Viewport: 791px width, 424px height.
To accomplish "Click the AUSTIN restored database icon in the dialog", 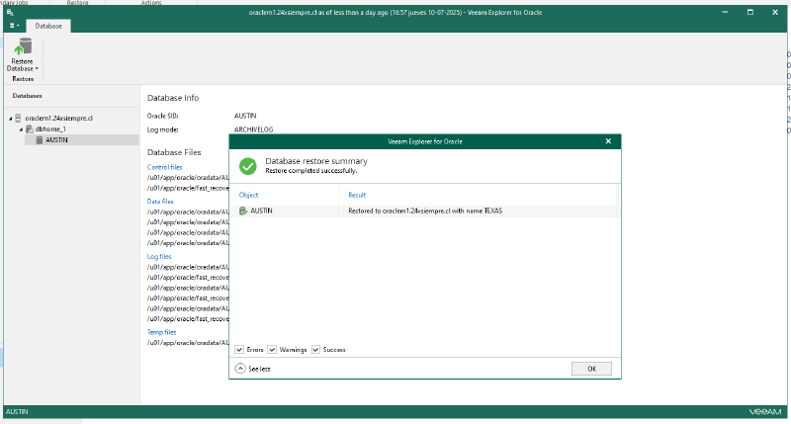I will [243, 211].
